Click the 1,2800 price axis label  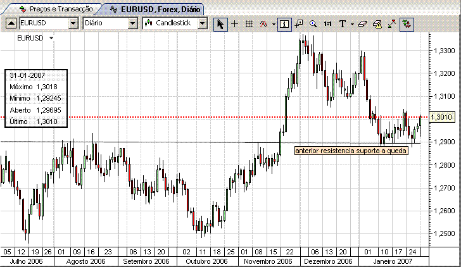(x=444, y=165)
